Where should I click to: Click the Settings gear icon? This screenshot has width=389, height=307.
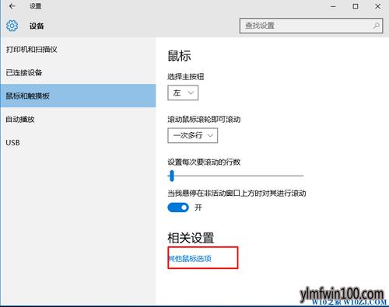[x=12, y=26]
